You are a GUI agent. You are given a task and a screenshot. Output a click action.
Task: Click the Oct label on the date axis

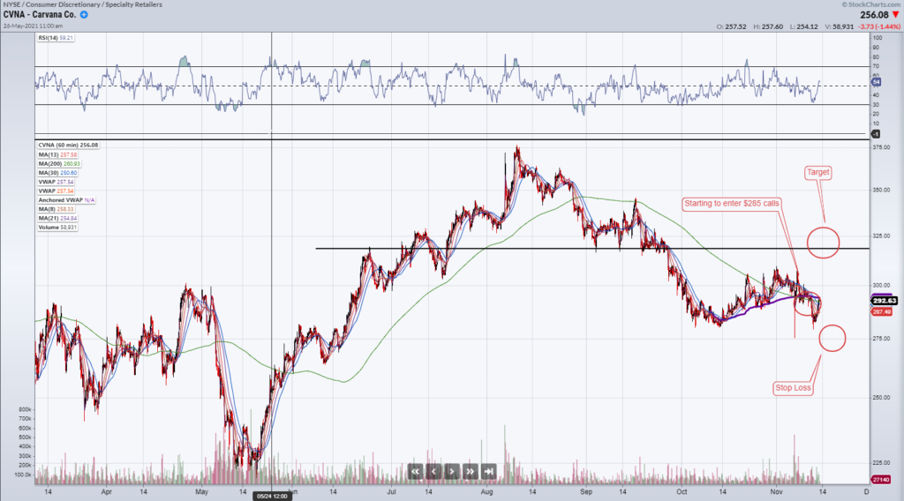(x=682, y=492)
